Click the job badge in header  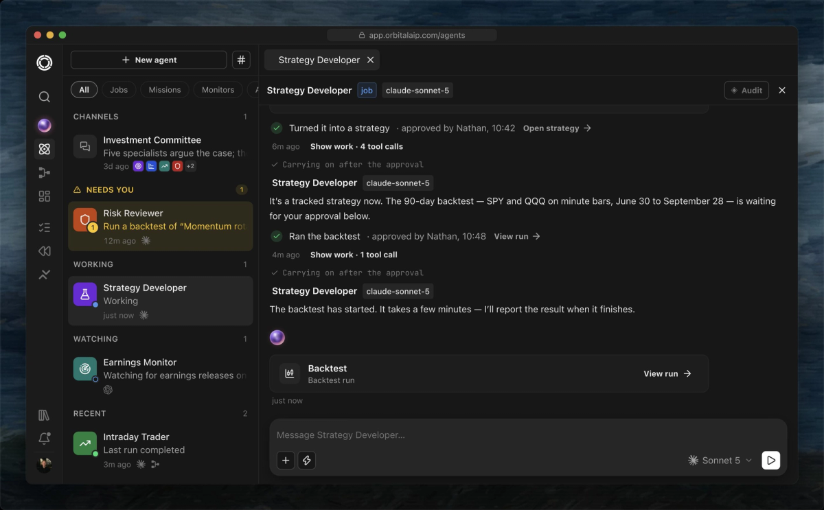pyautogui.click(x=367, y=90)
